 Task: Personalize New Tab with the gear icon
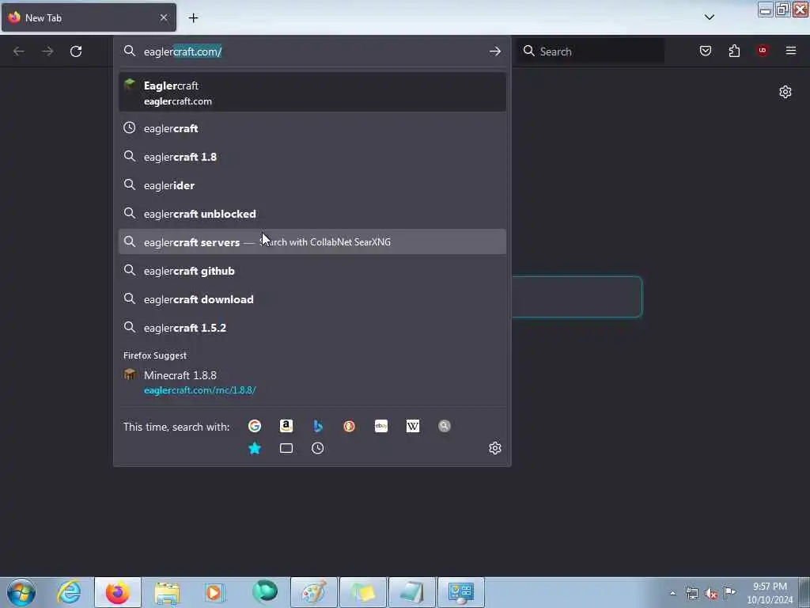[x=785, y=92]
